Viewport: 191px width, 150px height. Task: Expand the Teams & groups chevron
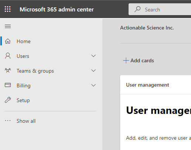(x=93, y=71)
